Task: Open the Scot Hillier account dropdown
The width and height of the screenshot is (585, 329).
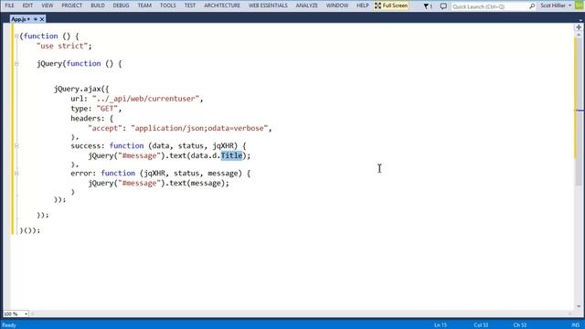Action: point(556,5)
